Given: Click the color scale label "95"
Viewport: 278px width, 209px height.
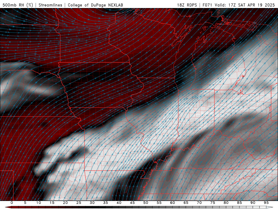Looking at the screenshot, I should click(x=266, y=203).
